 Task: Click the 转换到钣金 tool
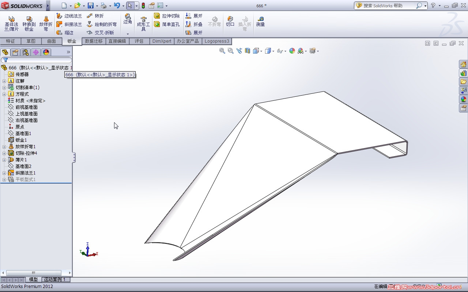pos(29,23)
